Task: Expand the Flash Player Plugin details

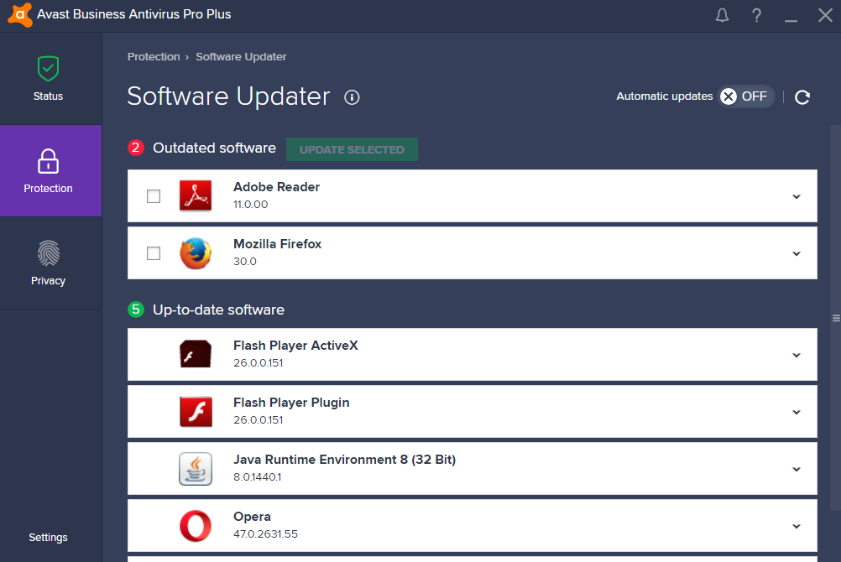Action: tap(797, 413)
